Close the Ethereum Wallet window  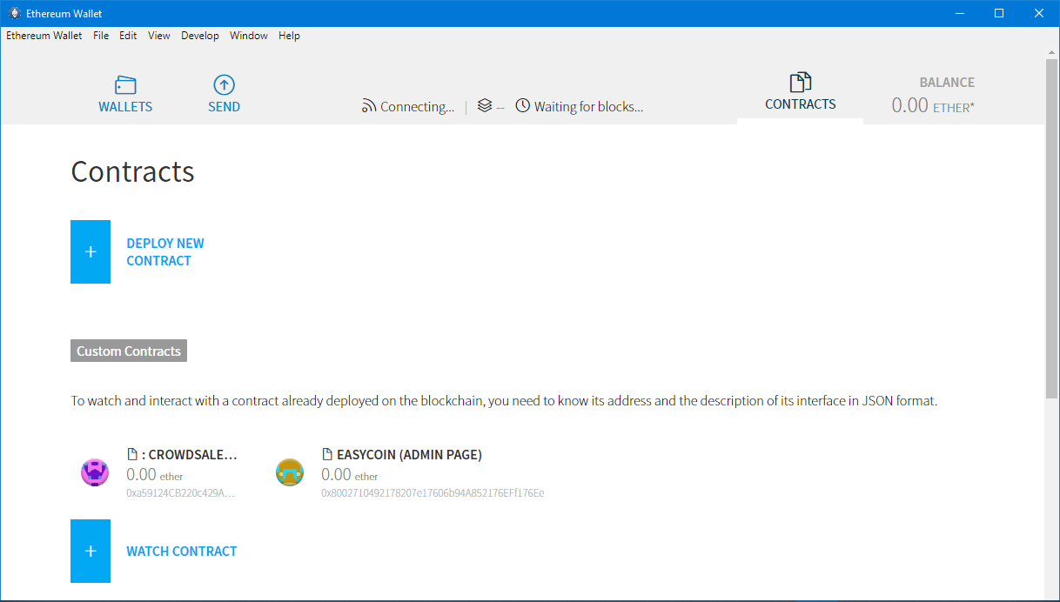tap(1039, 13)
